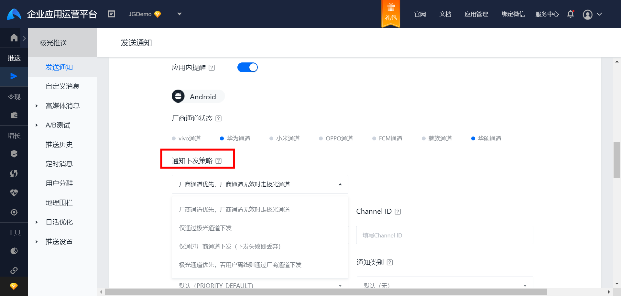
Task: Open 文档 link
Action: 445,14
